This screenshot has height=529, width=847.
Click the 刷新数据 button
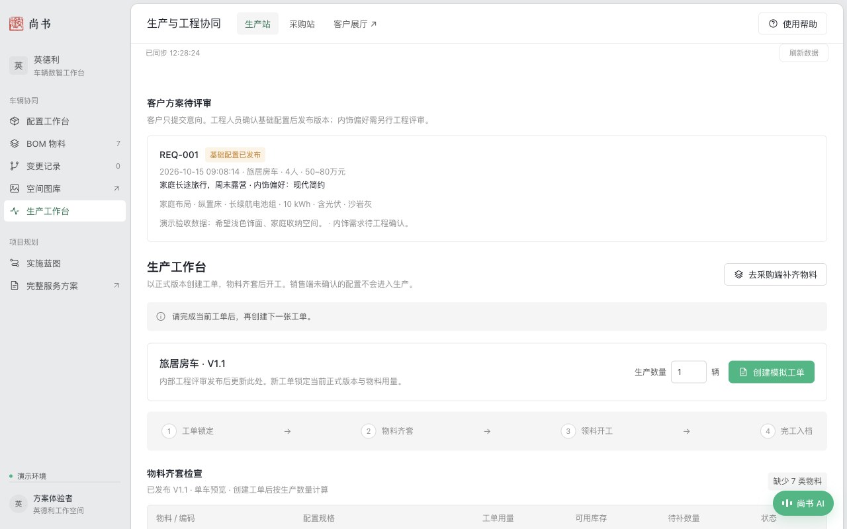[804, 53]
